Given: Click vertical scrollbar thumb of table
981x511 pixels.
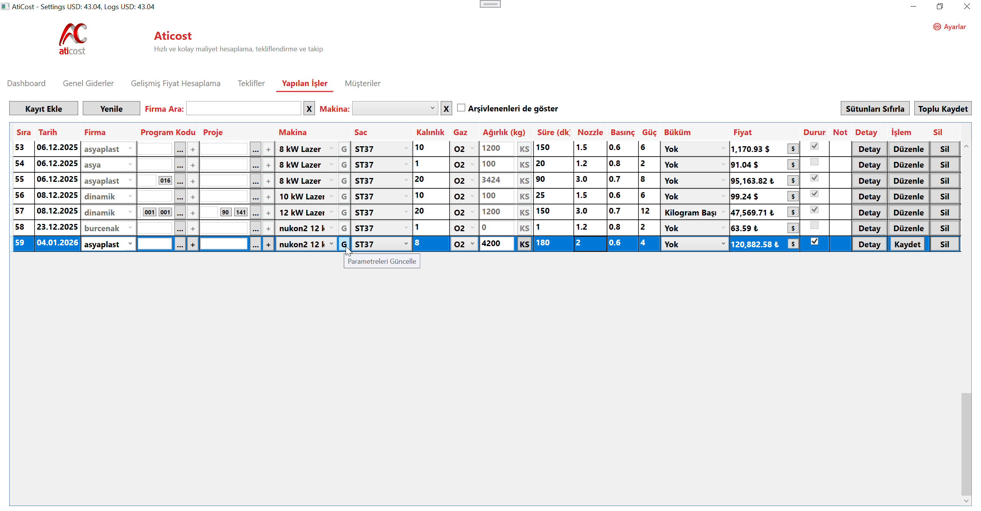Looking at the screenshot, I should pyautogui.click(x=966, y=444).
